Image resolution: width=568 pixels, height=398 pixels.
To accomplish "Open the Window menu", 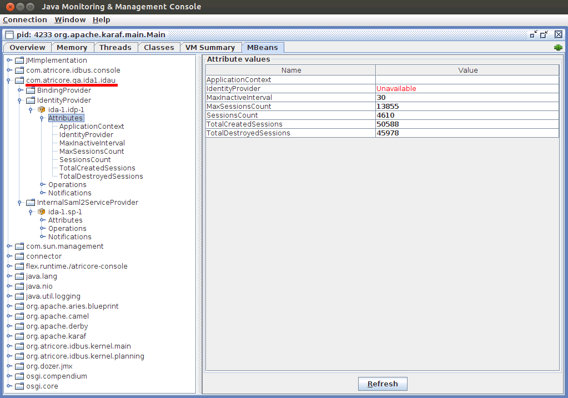I will pos(70,20).
